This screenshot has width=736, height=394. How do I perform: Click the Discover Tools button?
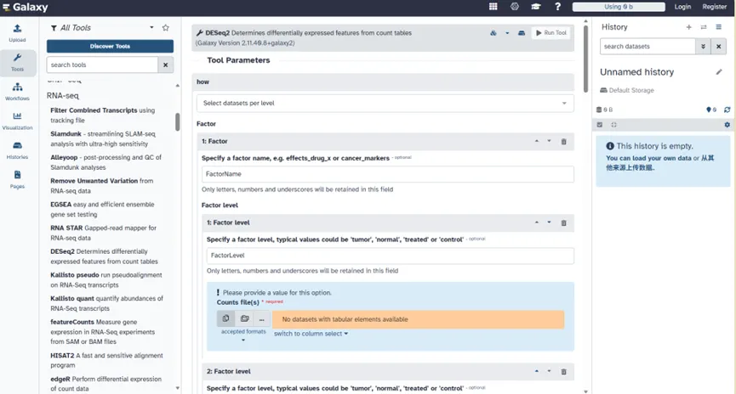coord(110,46)
